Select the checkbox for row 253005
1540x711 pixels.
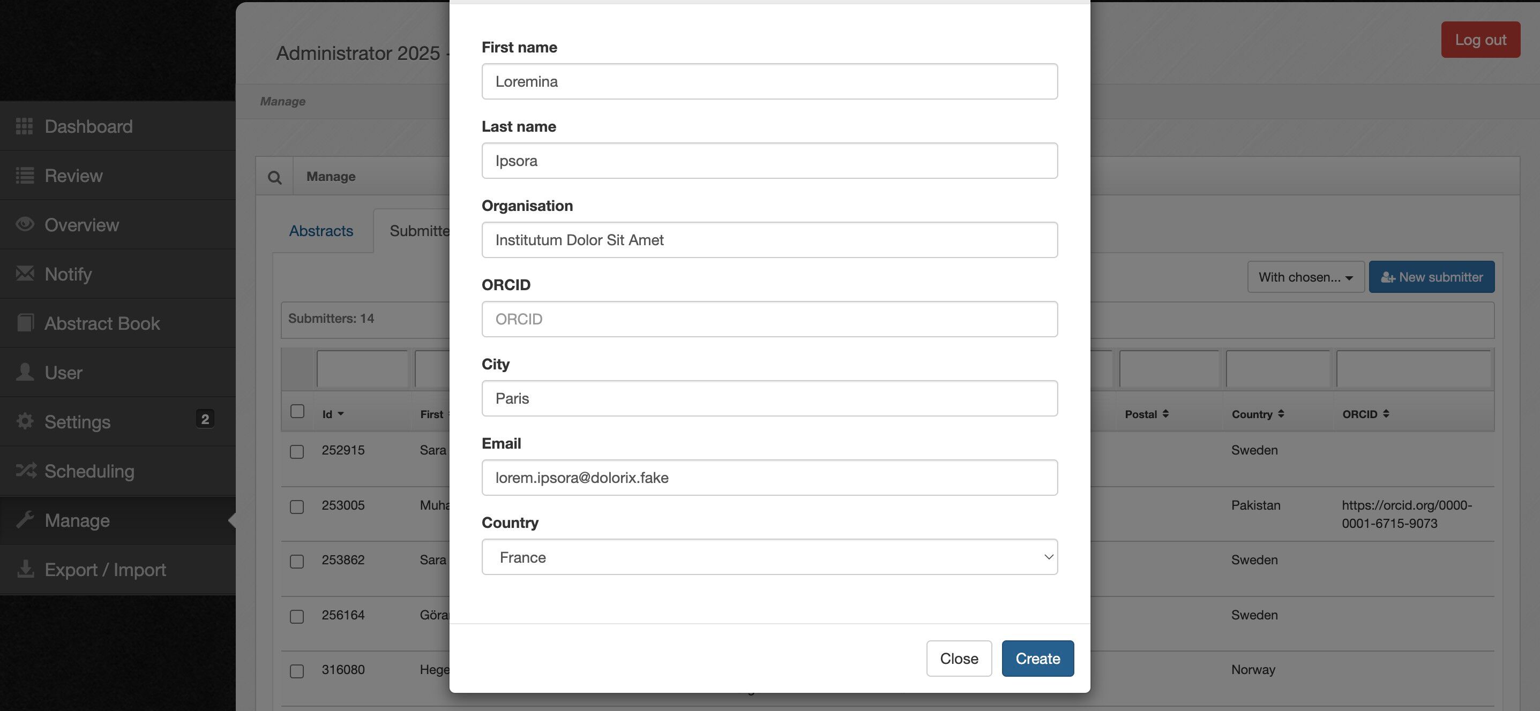point(297,506)
